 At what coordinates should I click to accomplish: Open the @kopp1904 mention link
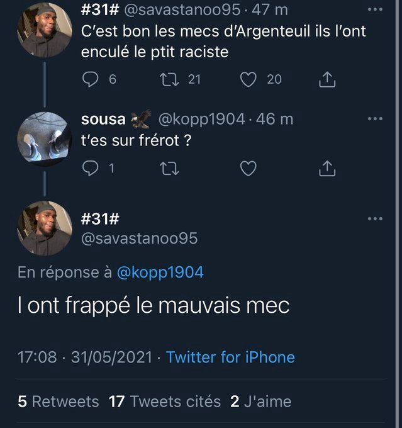pyautogui.click(x=160, y=272)
